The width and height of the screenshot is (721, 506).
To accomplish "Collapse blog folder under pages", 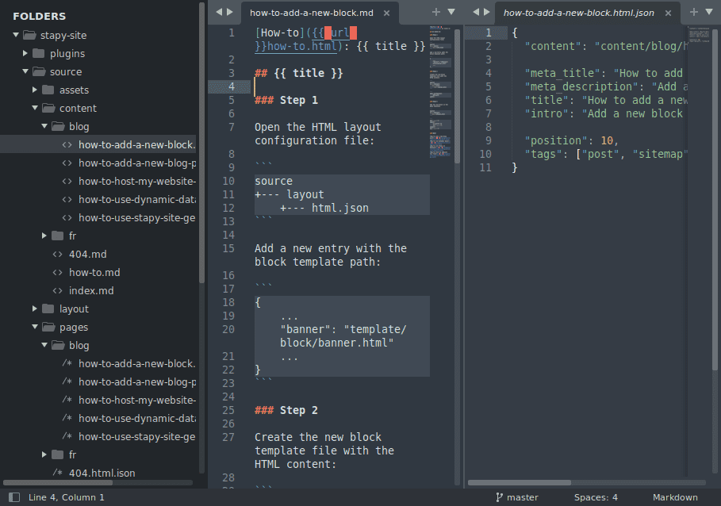I will click(44, 345).
